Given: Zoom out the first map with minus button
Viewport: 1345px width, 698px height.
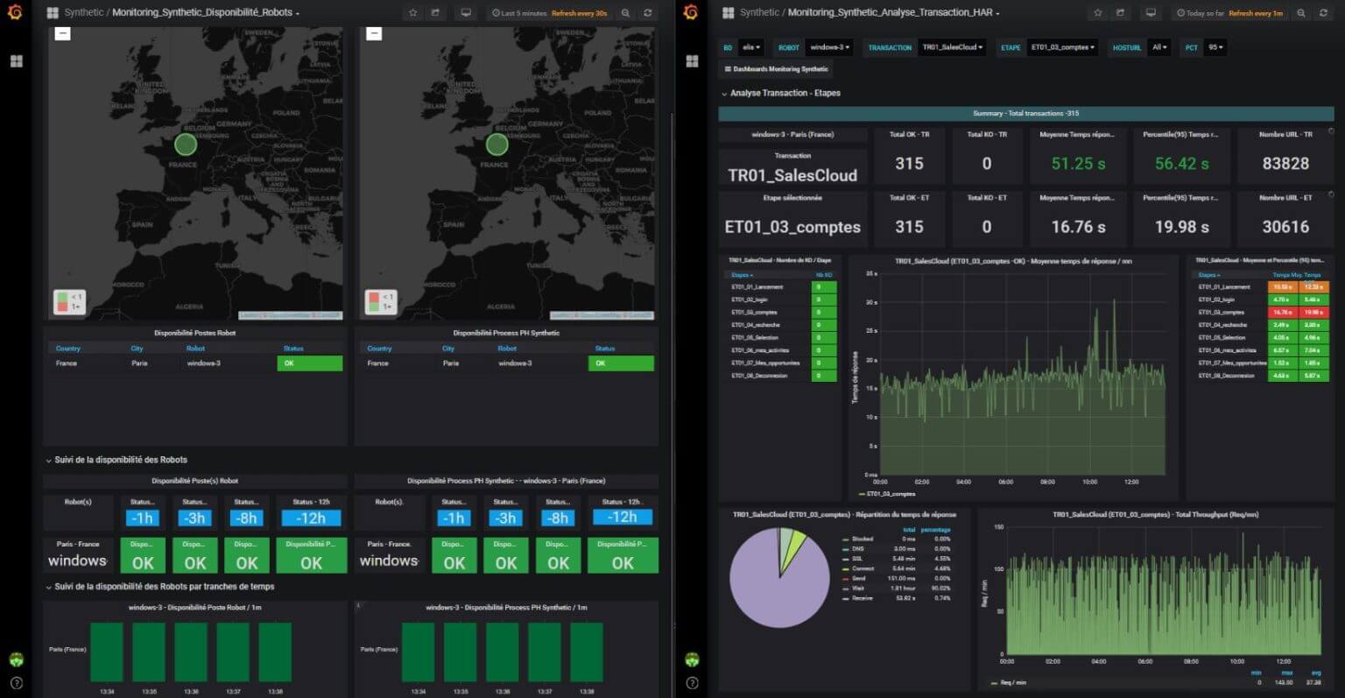Looking at the screenshot, I should click(x=62, y=33).
